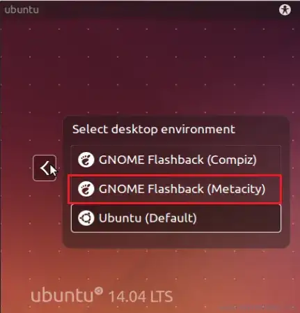Screen dimensions: 300x313
Task: Pick the Ubuntu (Default) session
Action: (176, 218)
